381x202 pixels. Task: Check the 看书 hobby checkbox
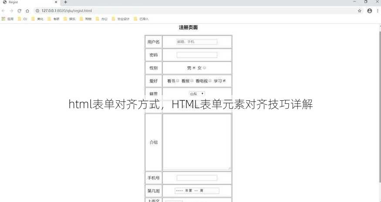pyautogui.click(x=178, y=81)
